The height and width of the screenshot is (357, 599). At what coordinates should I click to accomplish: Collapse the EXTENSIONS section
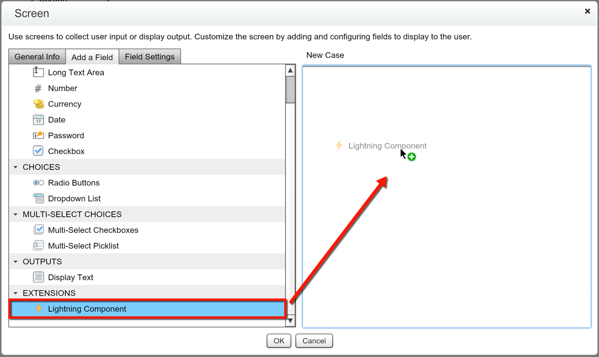click(16, 293)
